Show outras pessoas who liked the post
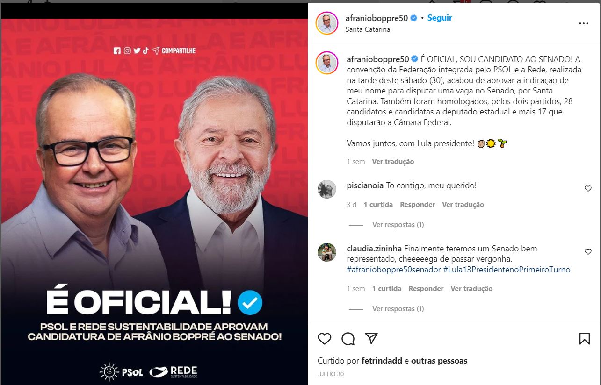The width and height of the screenshot is (601, 385). [x=439, y=361]
